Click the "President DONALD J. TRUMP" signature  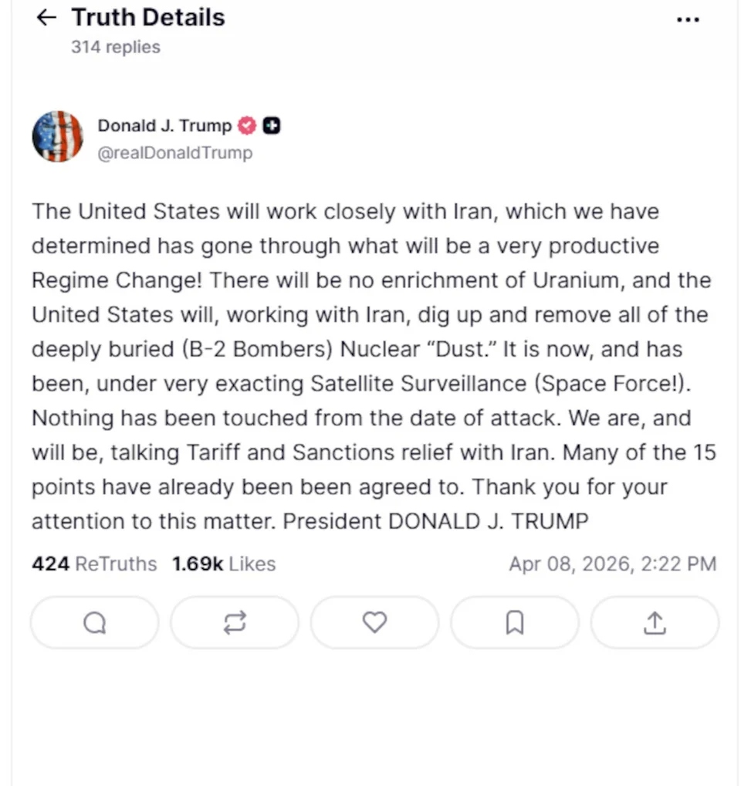(x=435, y=521)
